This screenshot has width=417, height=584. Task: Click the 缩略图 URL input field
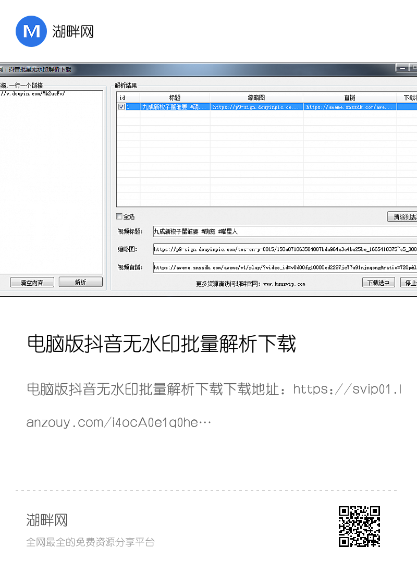pos(285,249)
